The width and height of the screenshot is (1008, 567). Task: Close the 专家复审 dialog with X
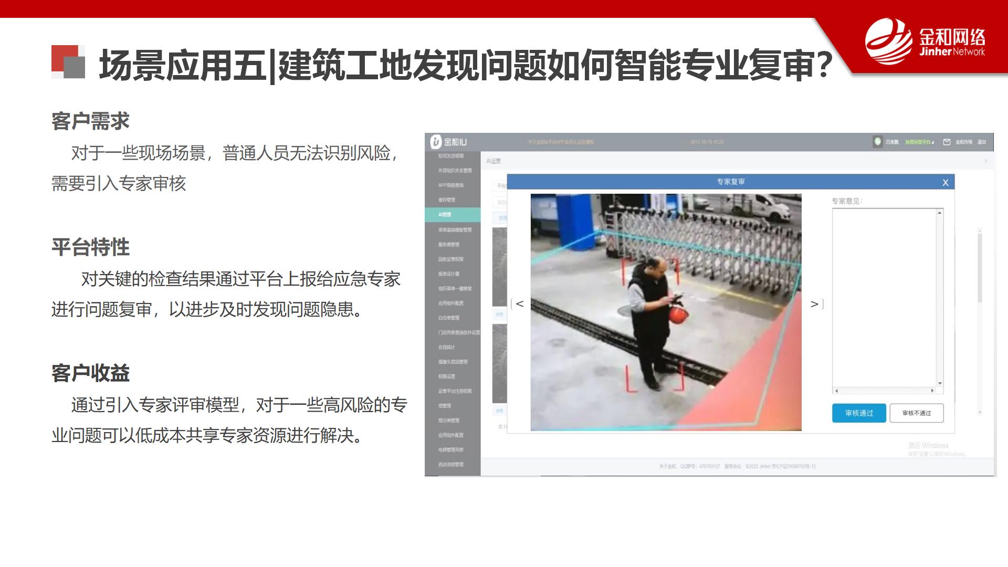pyautogui.click(x=945, y=183)
